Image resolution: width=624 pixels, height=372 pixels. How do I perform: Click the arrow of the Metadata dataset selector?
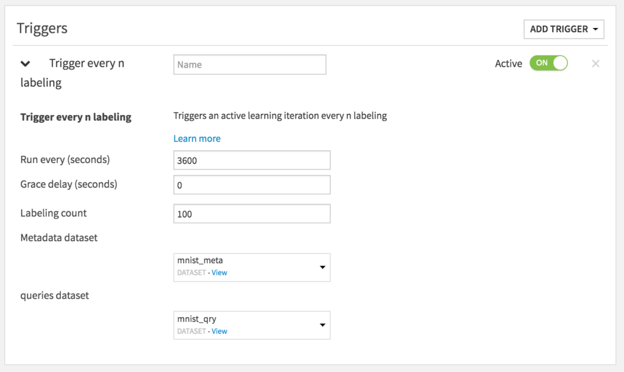322,267
